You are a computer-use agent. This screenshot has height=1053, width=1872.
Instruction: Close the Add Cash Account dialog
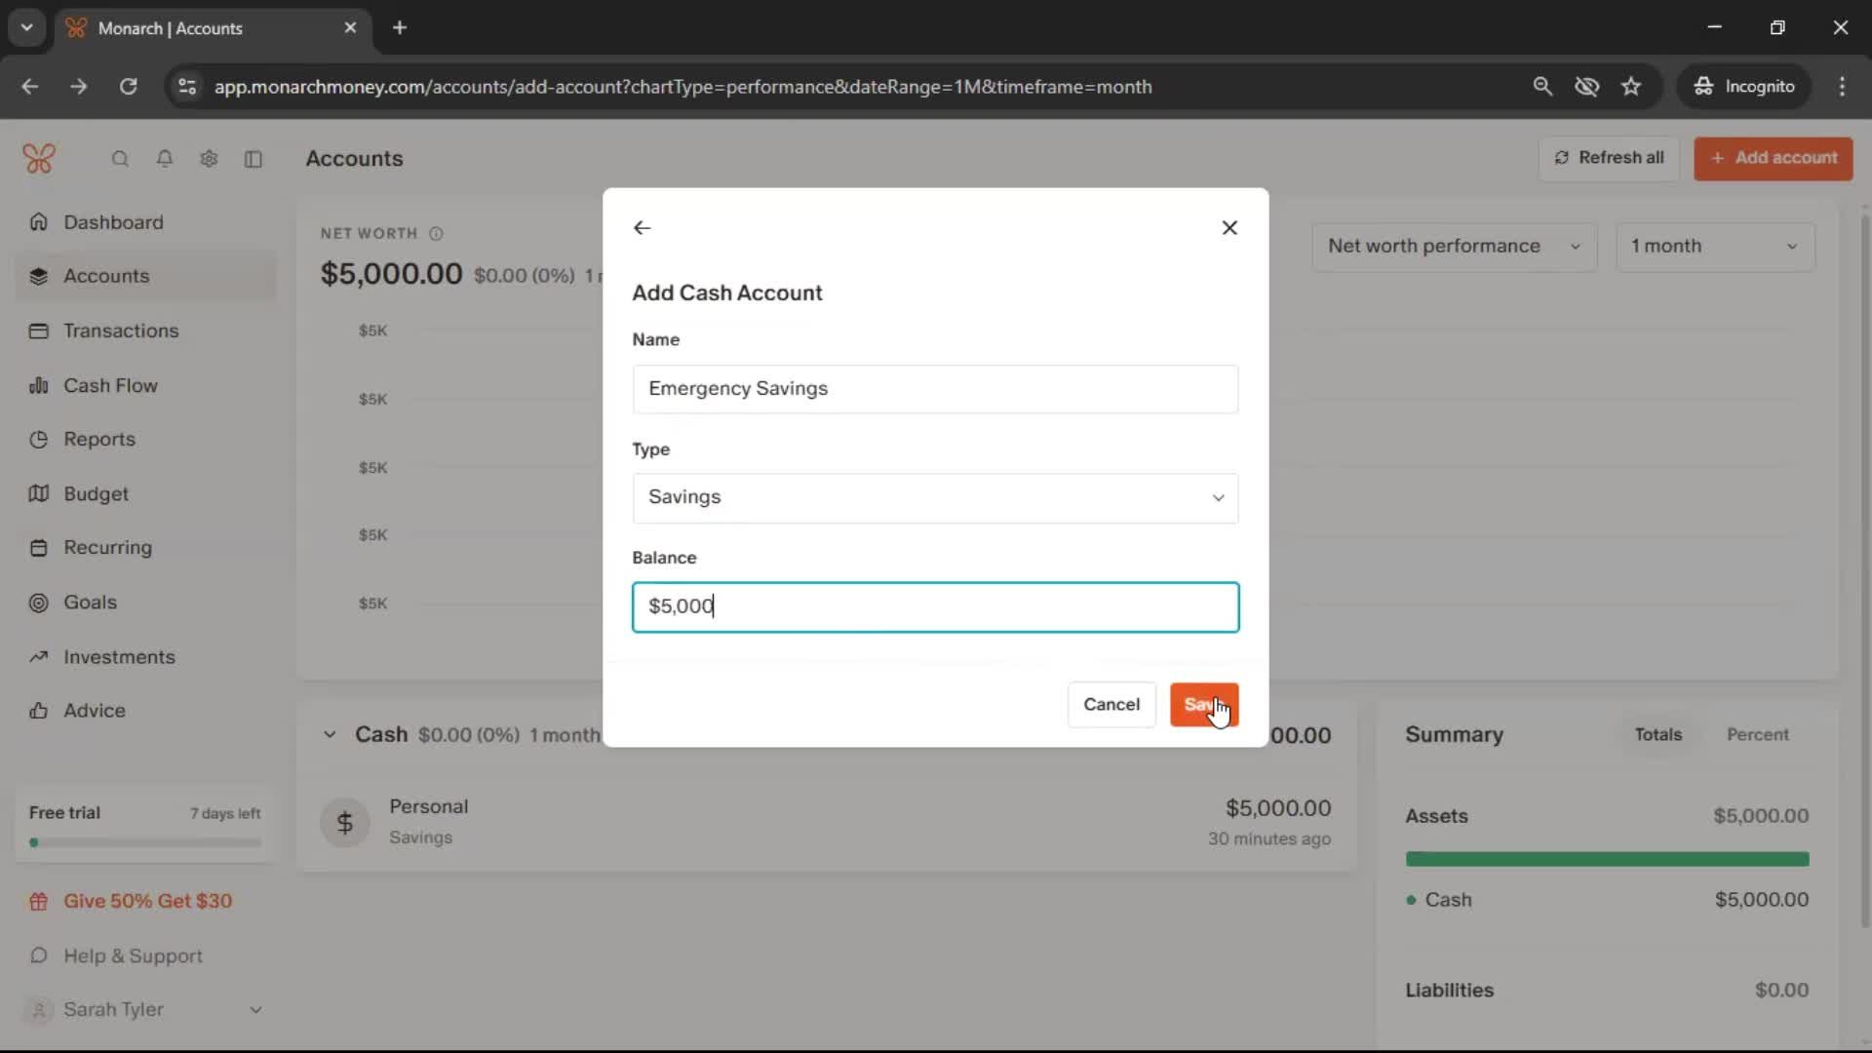click(1229, 227)
